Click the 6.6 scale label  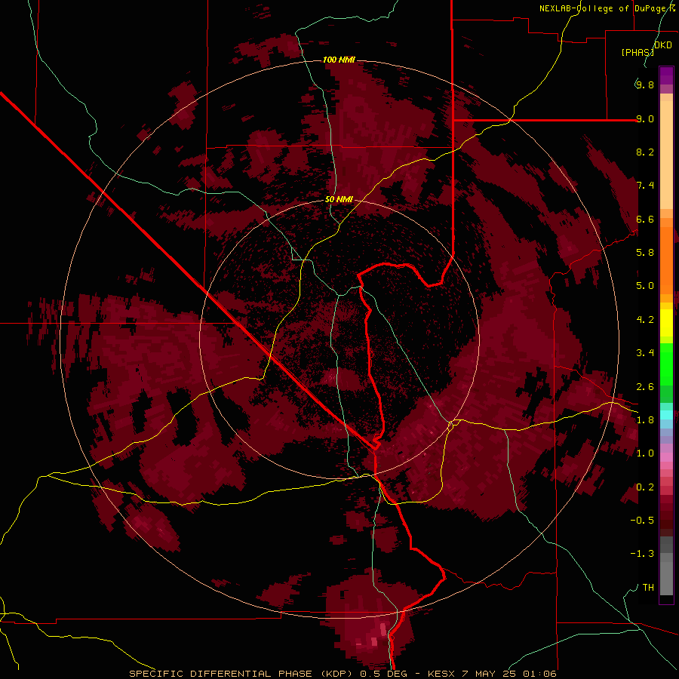click(645, 219)
